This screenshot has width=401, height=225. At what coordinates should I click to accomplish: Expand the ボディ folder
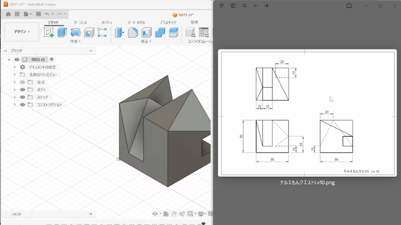14,90
